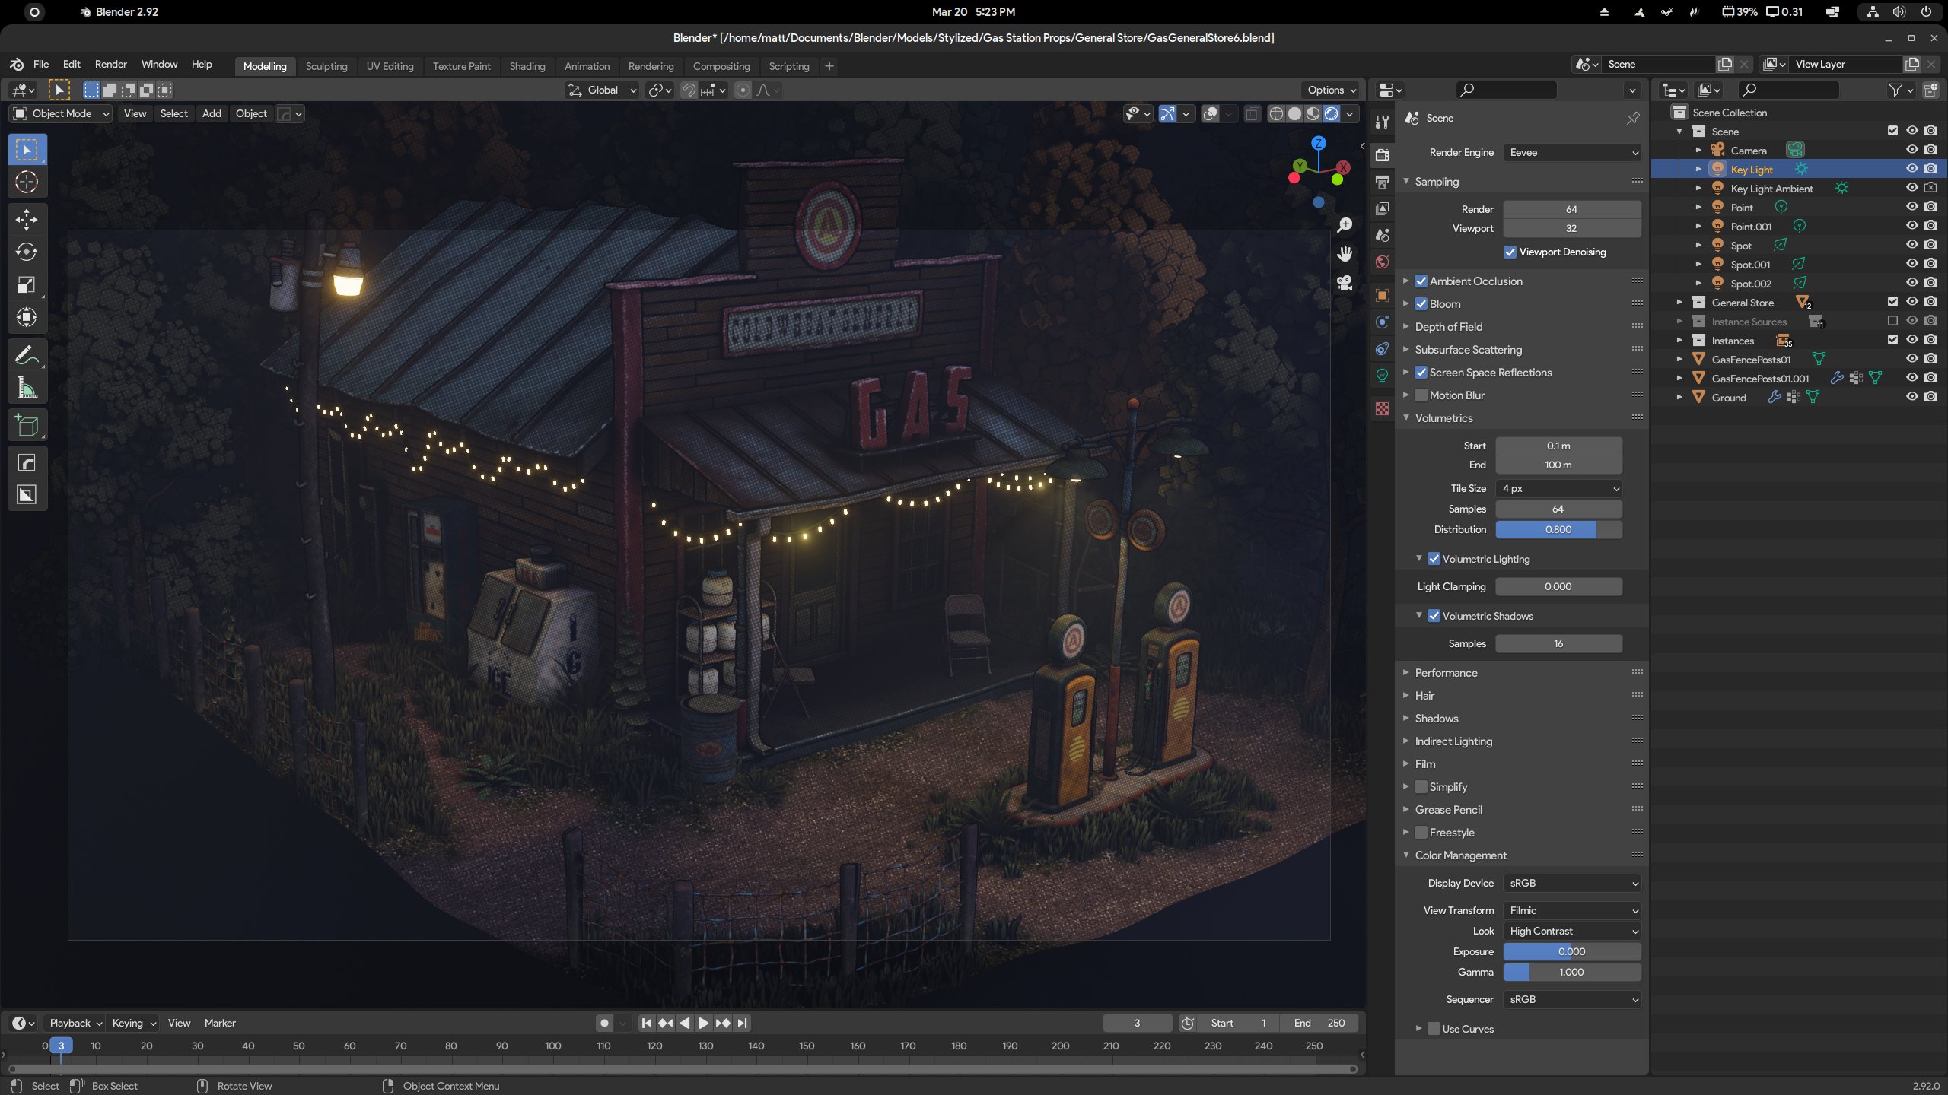Select the Scale tool
1948x1095 pixels.
tap(27, 285)
